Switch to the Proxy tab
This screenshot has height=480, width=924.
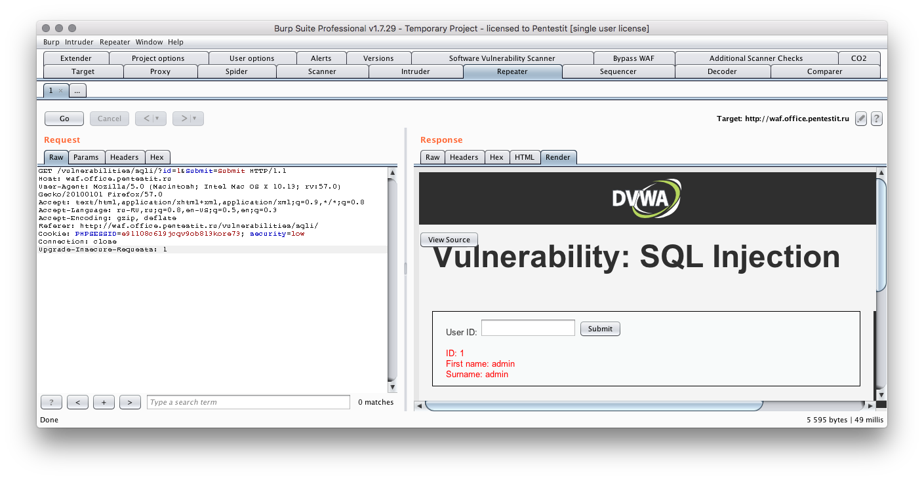pos(160,71)
